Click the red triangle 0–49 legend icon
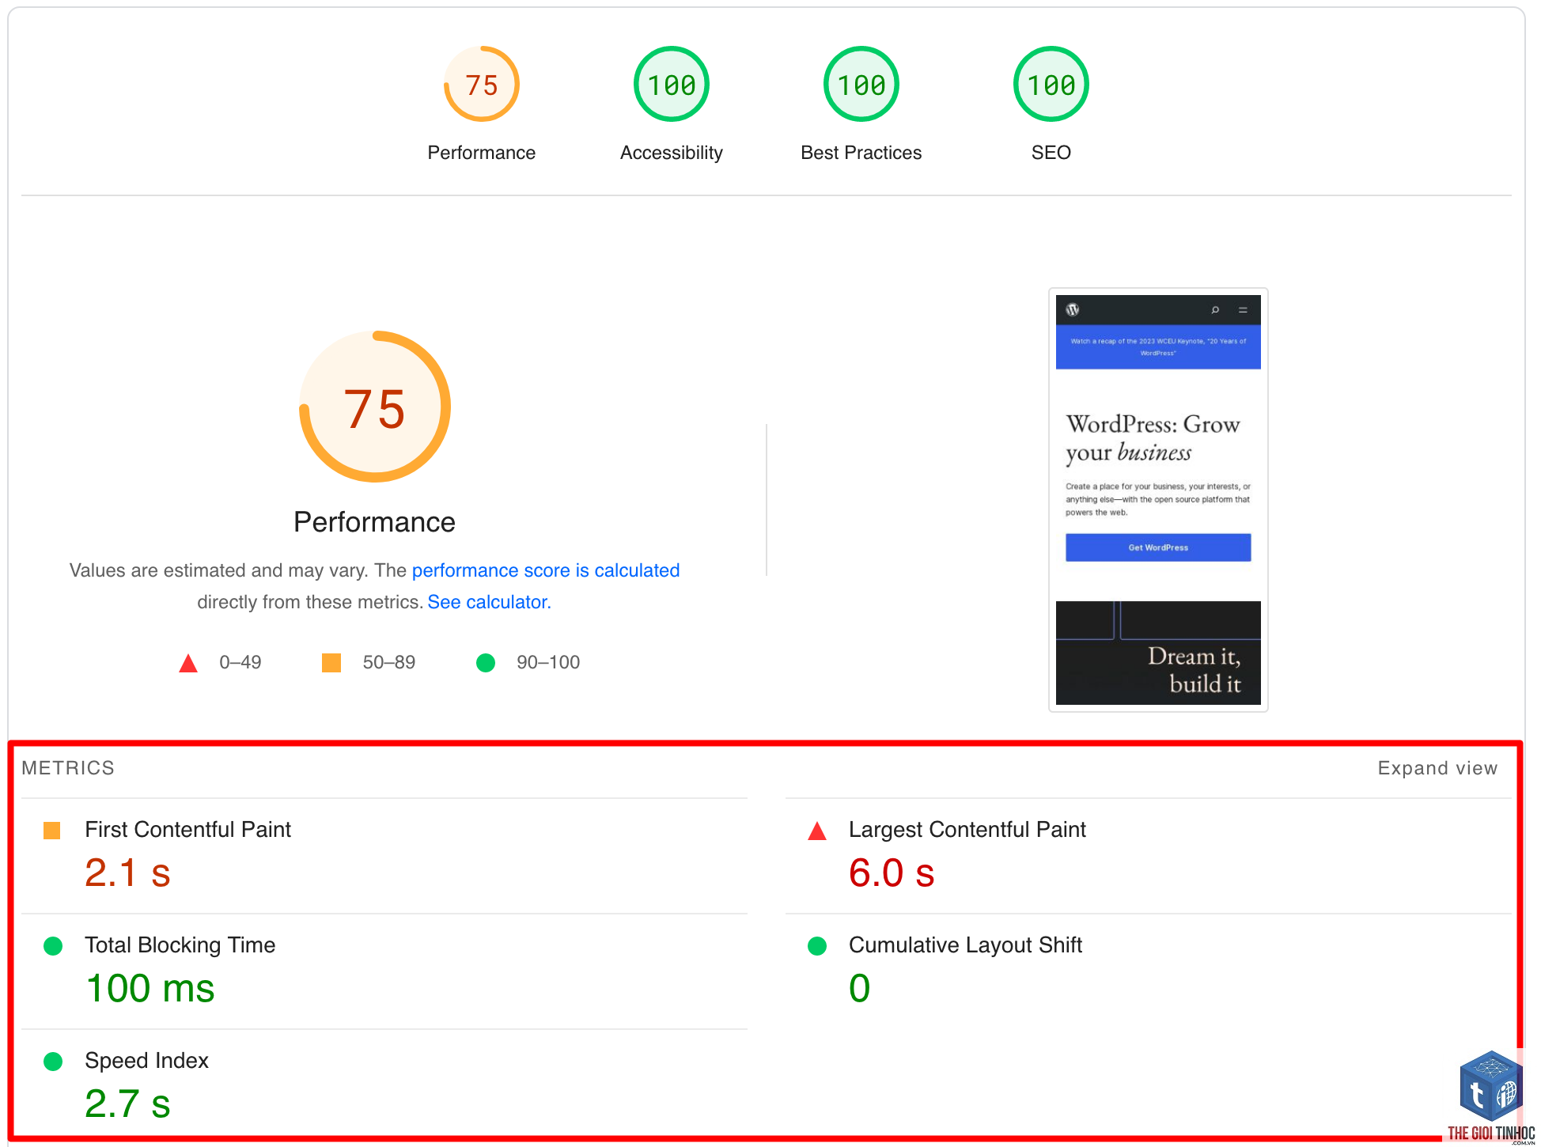Screen dimensions: 1541x1147 (x=188, y=663)
